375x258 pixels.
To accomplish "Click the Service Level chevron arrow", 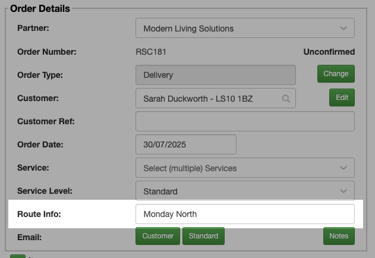I will (343, 191).
